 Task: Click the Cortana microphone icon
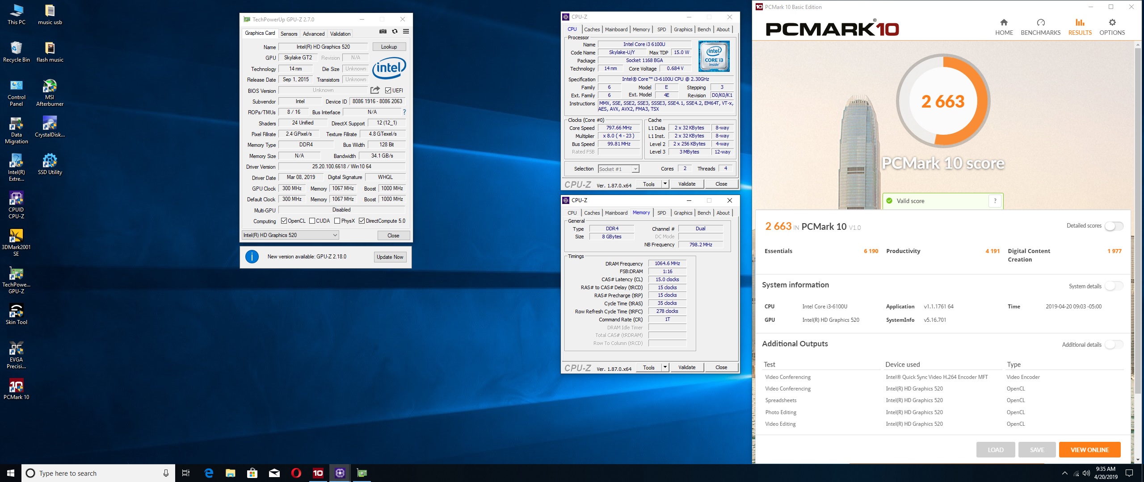point(166,473)
